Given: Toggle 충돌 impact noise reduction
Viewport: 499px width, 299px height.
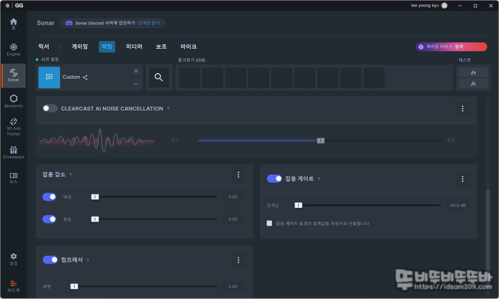Looking at the screenshot, I should pyautogui.click(x=49, y=219).
